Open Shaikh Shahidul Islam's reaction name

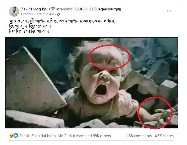(x=38, y=136)
